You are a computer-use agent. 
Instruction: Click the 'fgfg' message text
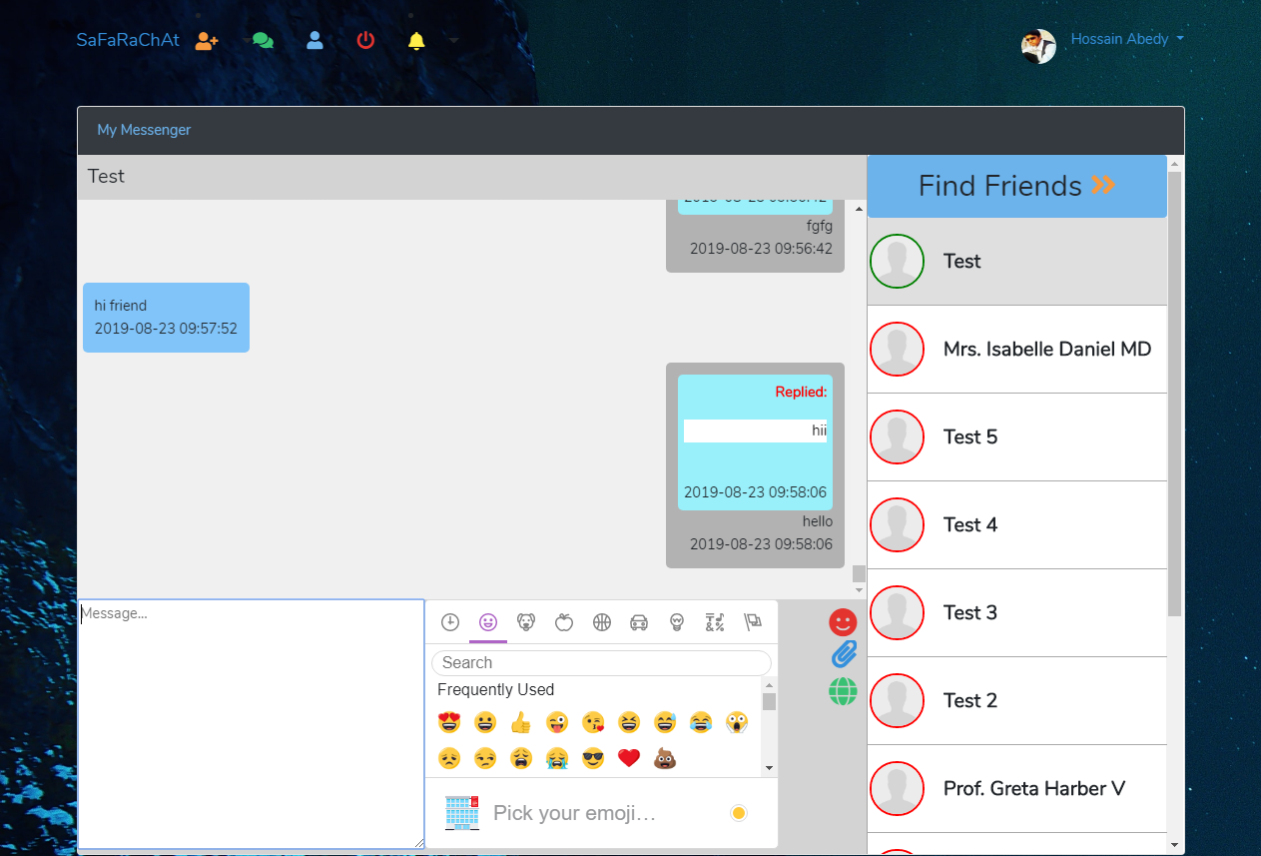820,226
